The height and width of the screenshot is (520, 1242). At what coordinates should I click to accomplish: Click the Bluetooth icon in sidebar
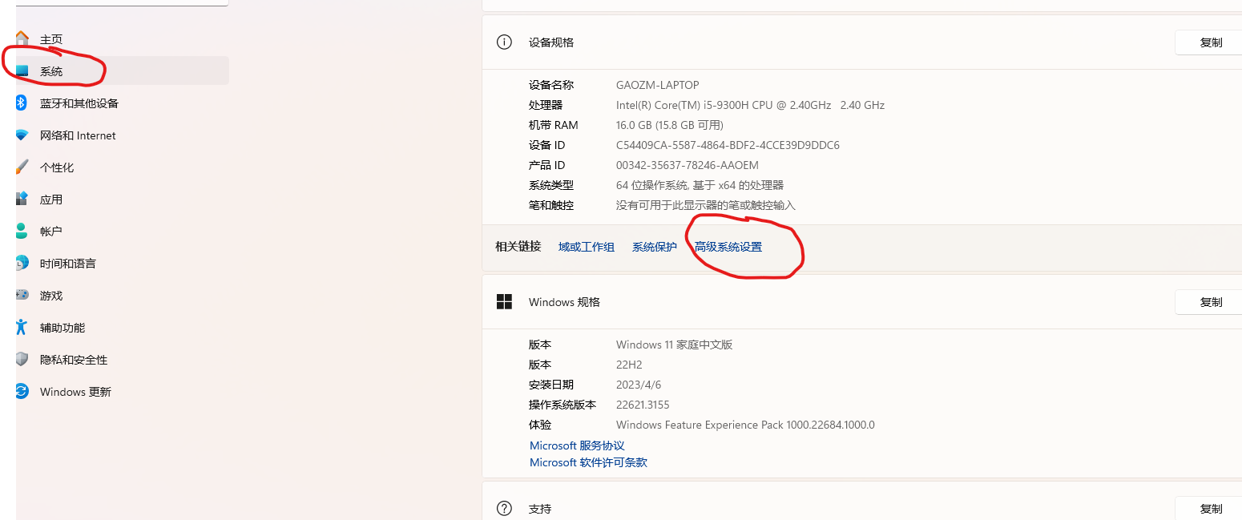pyautogui.click(x=22, y=103)
